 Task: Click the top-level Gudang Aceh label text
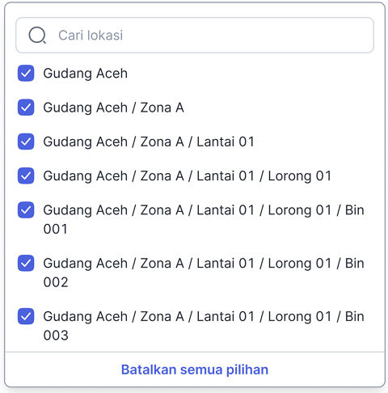pos(86,74)
